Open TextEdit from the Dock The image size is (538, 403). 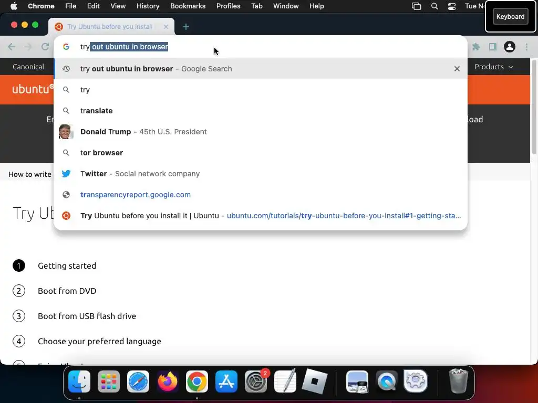coord(285,381)
